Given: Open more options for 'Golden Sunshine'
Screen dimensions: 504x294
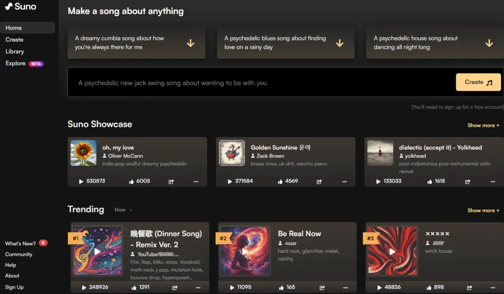Looking at the screenshot, I should coord(345,182).
